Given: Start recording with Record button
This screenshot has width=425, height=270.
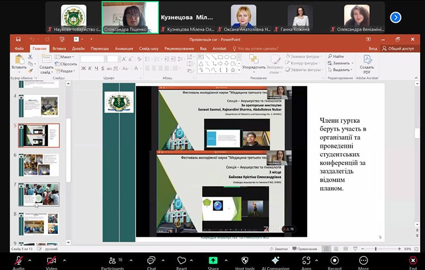Looking at the screenshot, I should 335,260.
